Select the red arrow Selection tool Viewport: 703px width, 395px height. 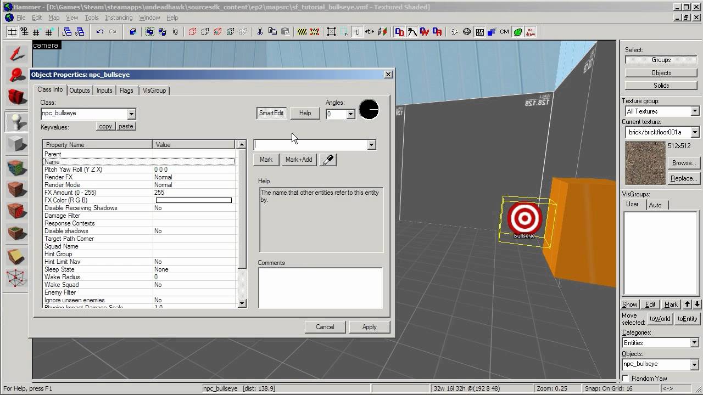pyautogui.click(x=17, y=54)
